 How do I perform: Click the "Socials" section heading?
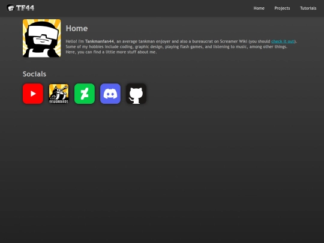34,74
